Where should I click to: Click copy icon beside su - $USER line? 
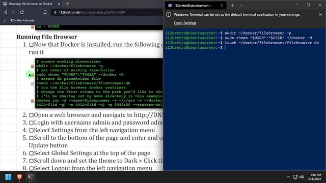coord(33,27)
